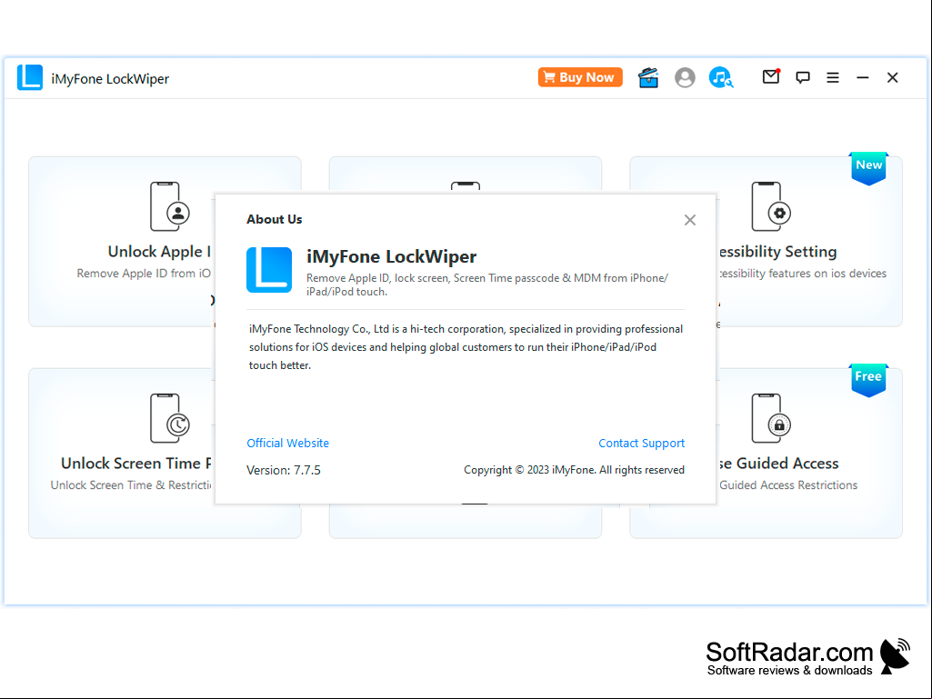This screenshot has width=932, height=699.
Task: Click the music search icon
Action: [721, 77]
